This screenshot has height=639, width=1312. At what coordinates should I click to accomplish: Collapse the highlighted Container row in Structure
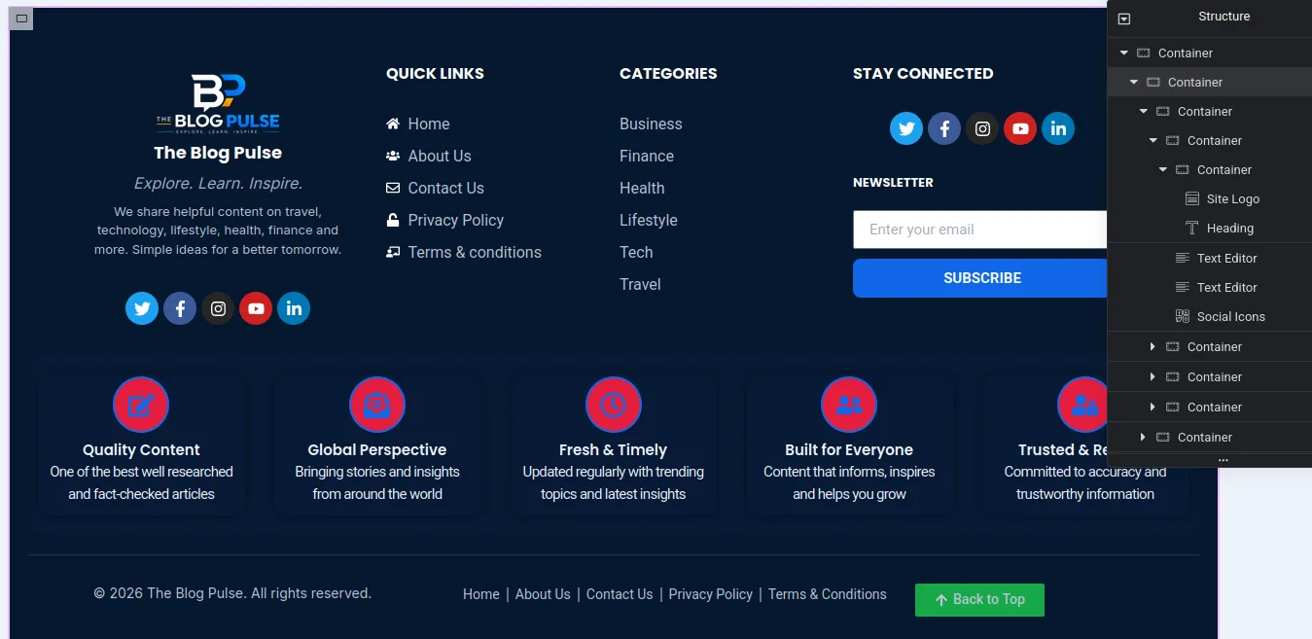pos(1134,82)
